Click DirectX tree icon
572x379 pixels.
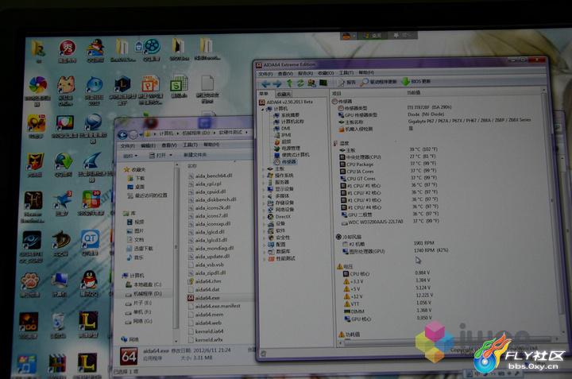(270, 217)
